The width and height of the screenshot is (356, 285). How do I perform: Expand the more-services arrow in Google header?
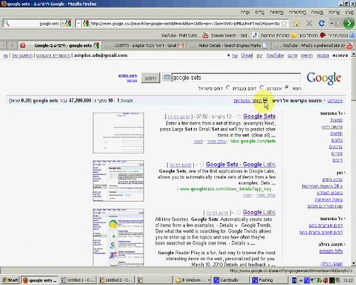(x=228, y=55)
